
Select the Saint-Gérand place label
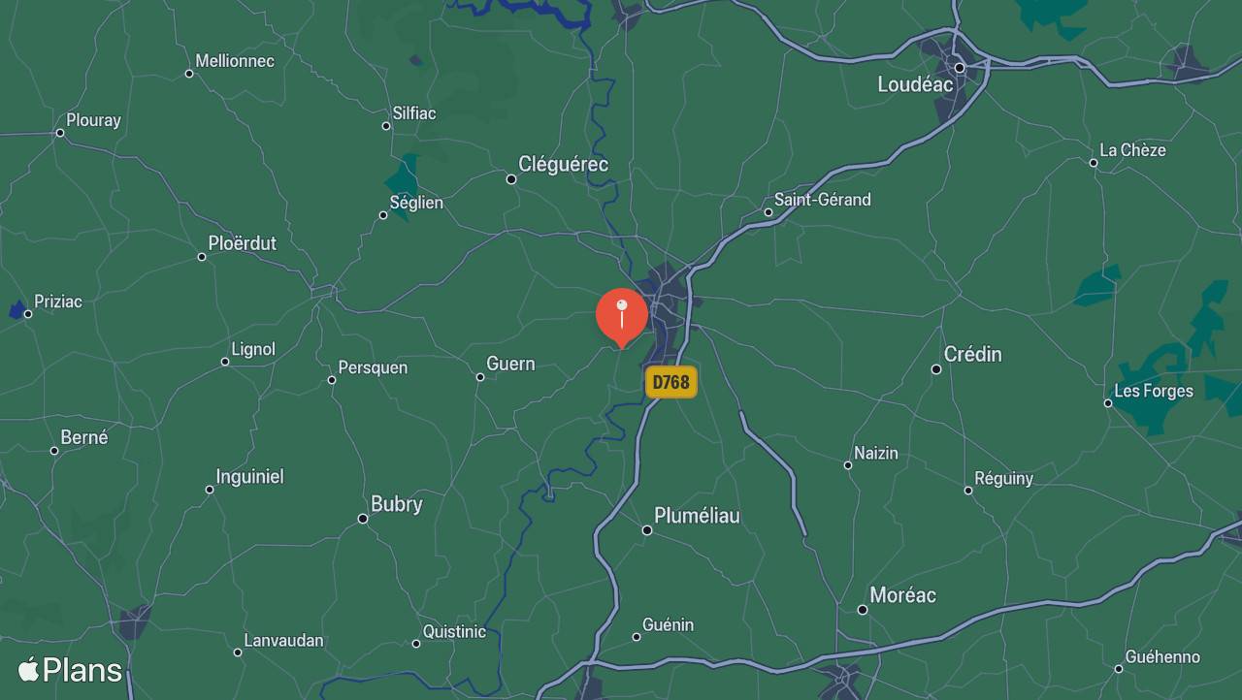pos(823,200)
